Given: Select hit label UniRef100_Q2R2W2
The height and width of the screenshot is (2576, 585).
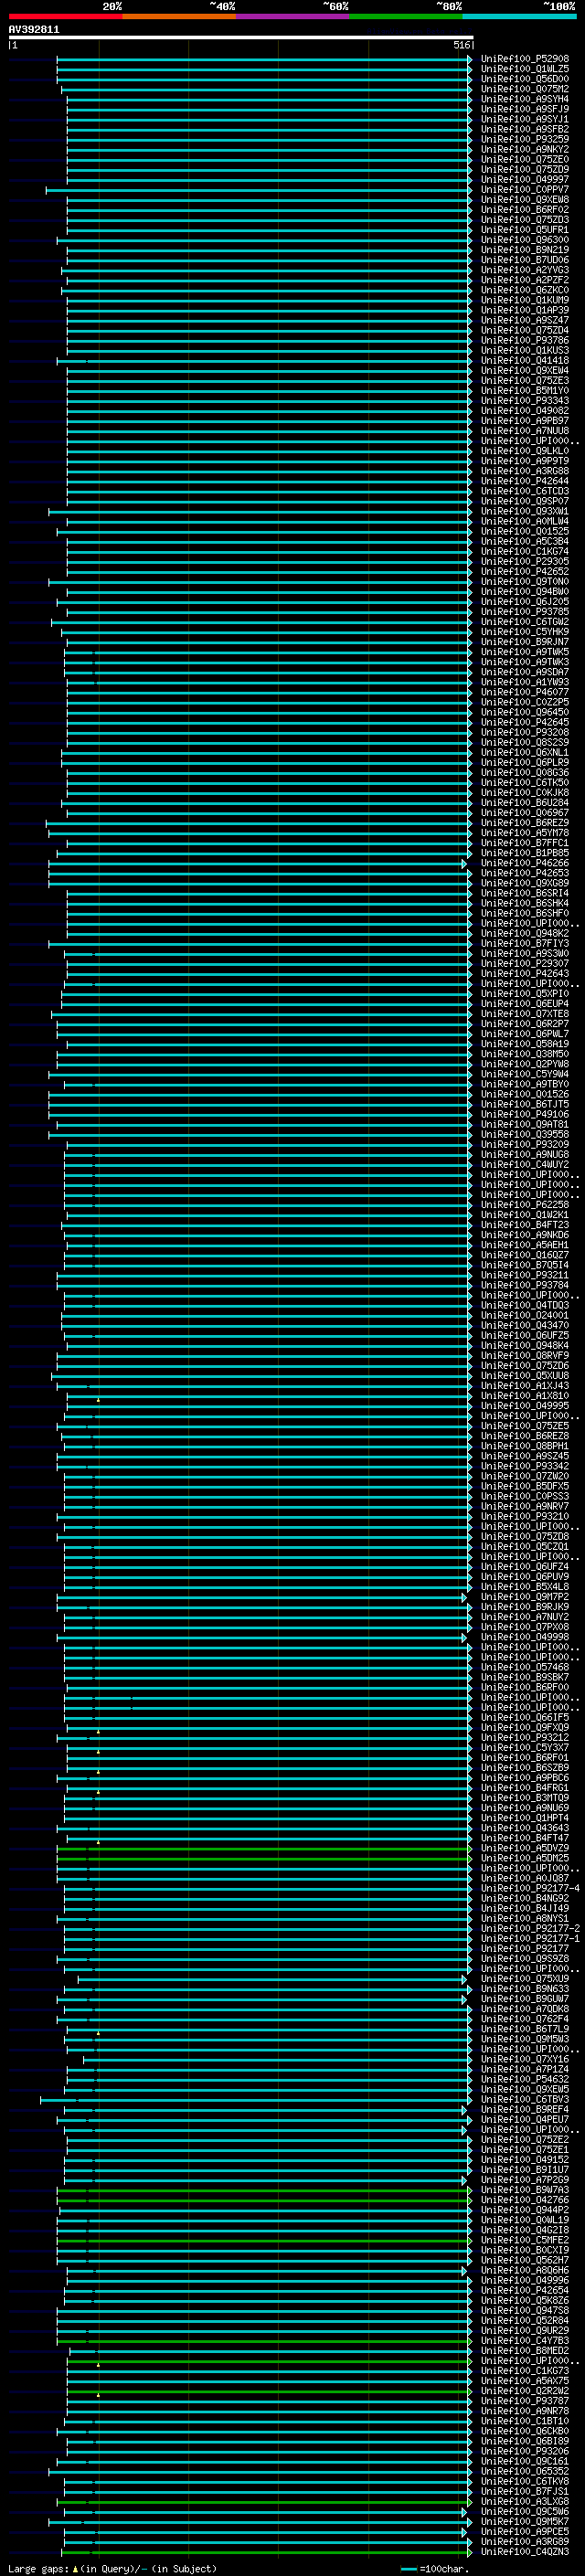Looking at the screenshot, I should pyautogui.click(x=525, y=2392).
